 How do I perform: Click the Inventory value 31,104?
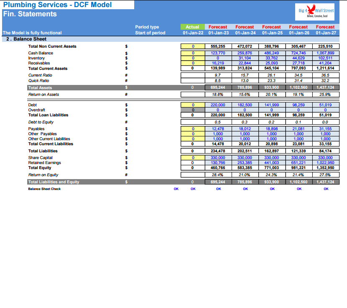pos(245,58)
